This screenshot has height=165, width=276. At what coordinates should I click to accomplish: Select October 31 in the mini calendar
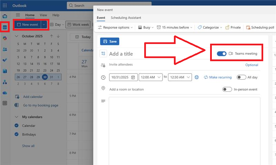tap(51, 77)
